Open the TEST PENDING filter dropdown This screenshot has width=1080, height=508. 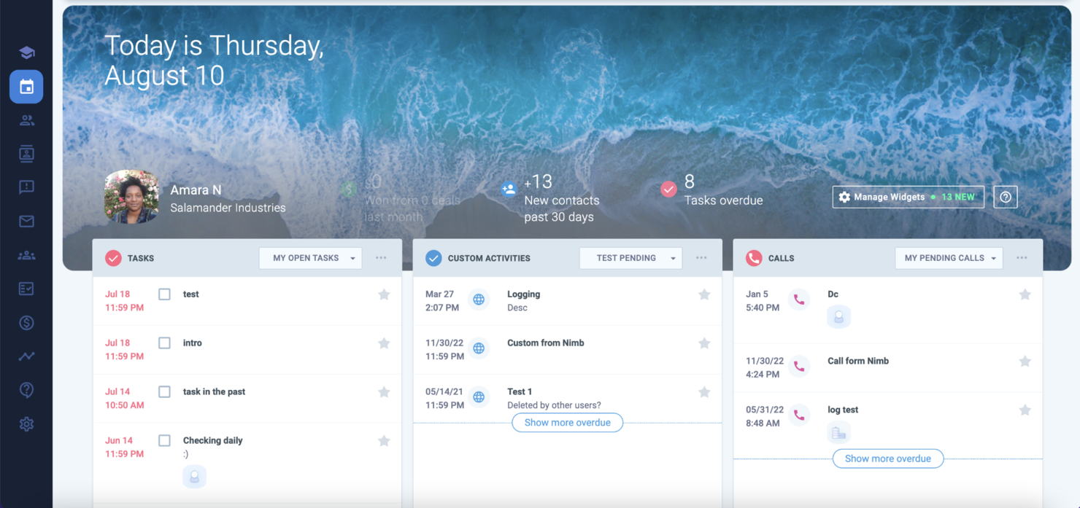pyautogui.click(x=630, y=257)
